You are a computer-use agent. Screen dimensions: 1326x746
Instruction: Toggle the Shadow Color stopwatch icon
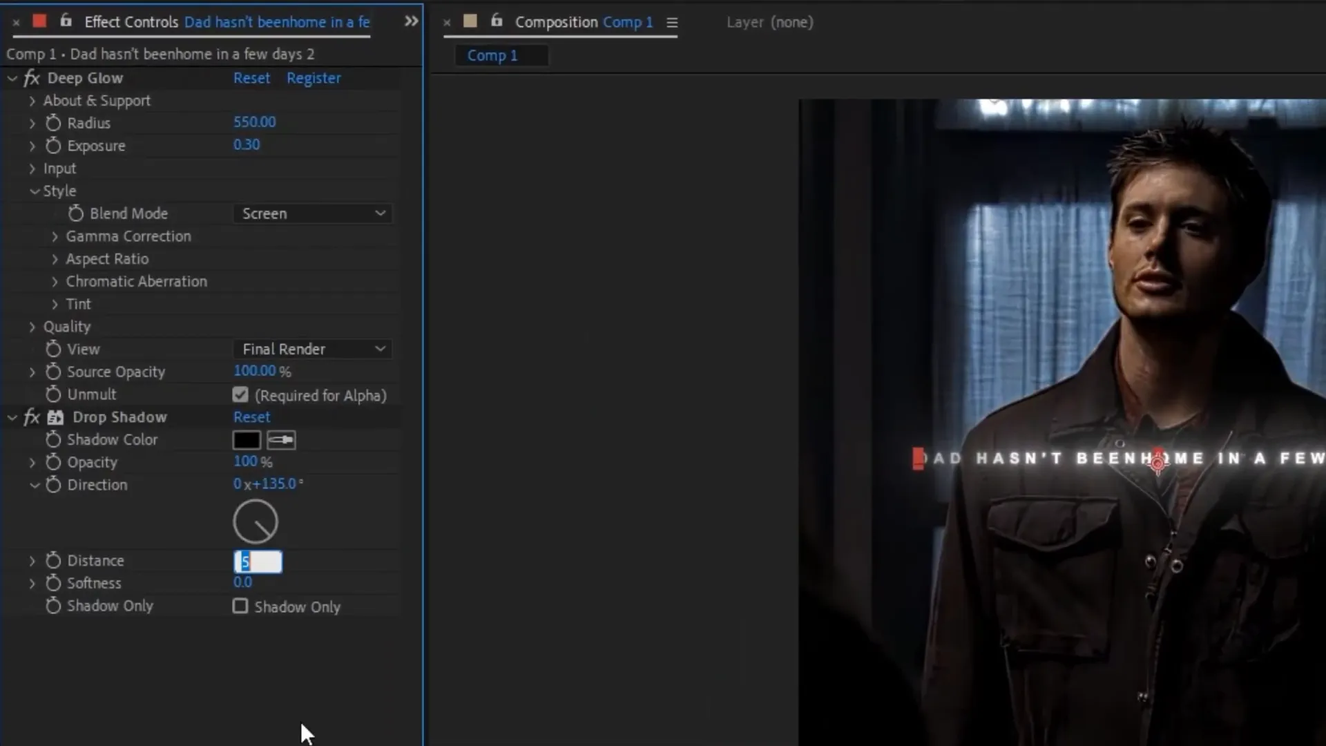pyautogui.click(x=53, y=439)
